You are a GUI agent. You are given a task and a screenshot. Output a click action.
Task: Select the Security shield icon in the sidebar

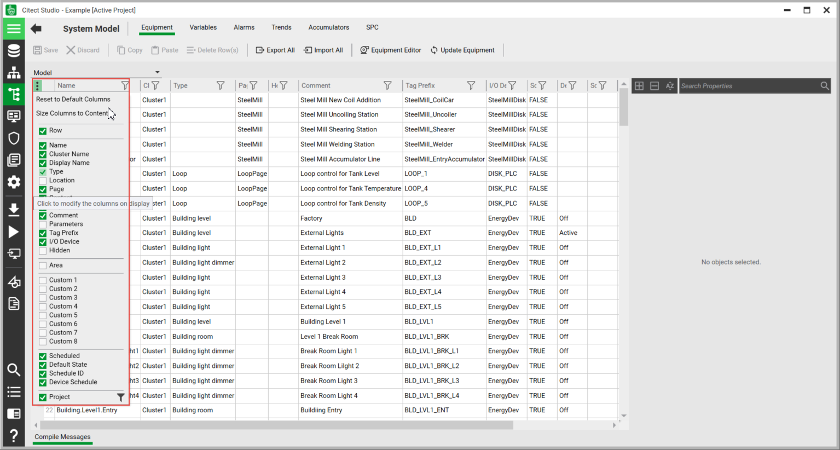point(14,138)
